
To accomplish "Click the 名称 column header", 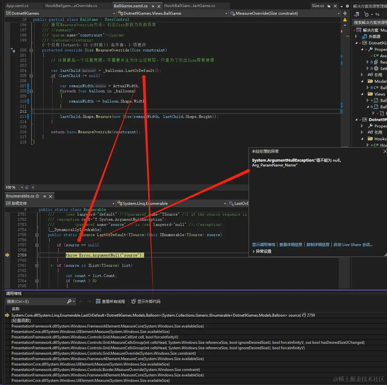I will pos(16,309).
